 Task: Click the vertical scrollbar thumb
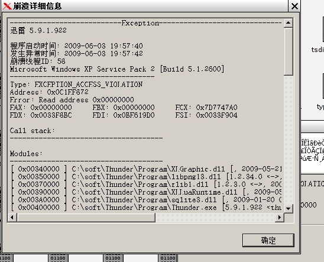[289, 51]
